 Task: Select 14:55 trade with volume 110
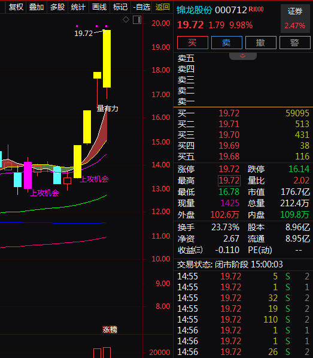point(243,320)
